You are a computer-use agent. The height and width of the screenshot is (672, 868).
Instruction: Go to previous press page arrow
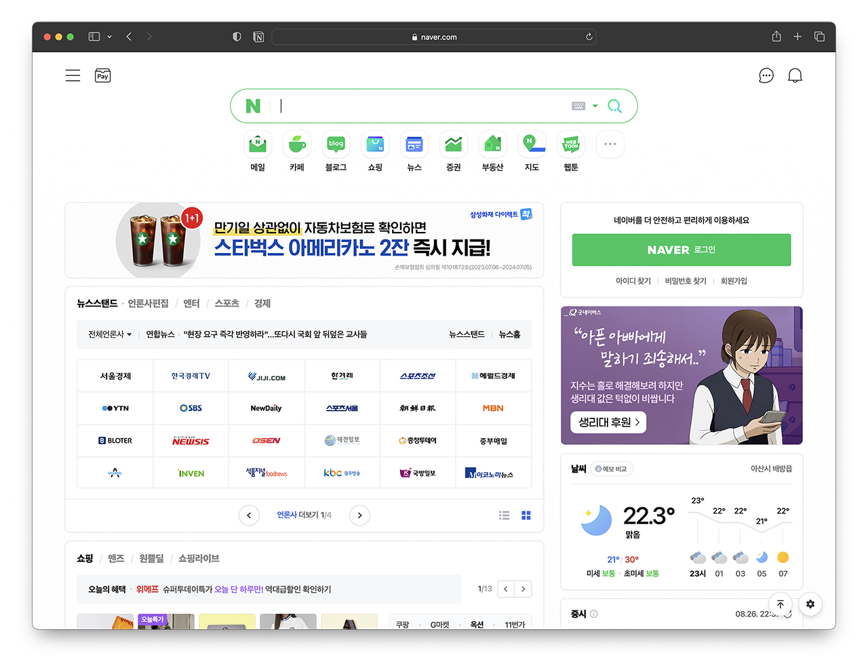[249, 515]
